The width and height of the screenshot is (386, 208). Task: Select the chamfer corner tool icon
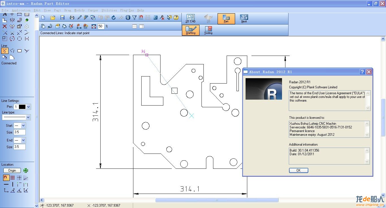click(x=12, y=57)
